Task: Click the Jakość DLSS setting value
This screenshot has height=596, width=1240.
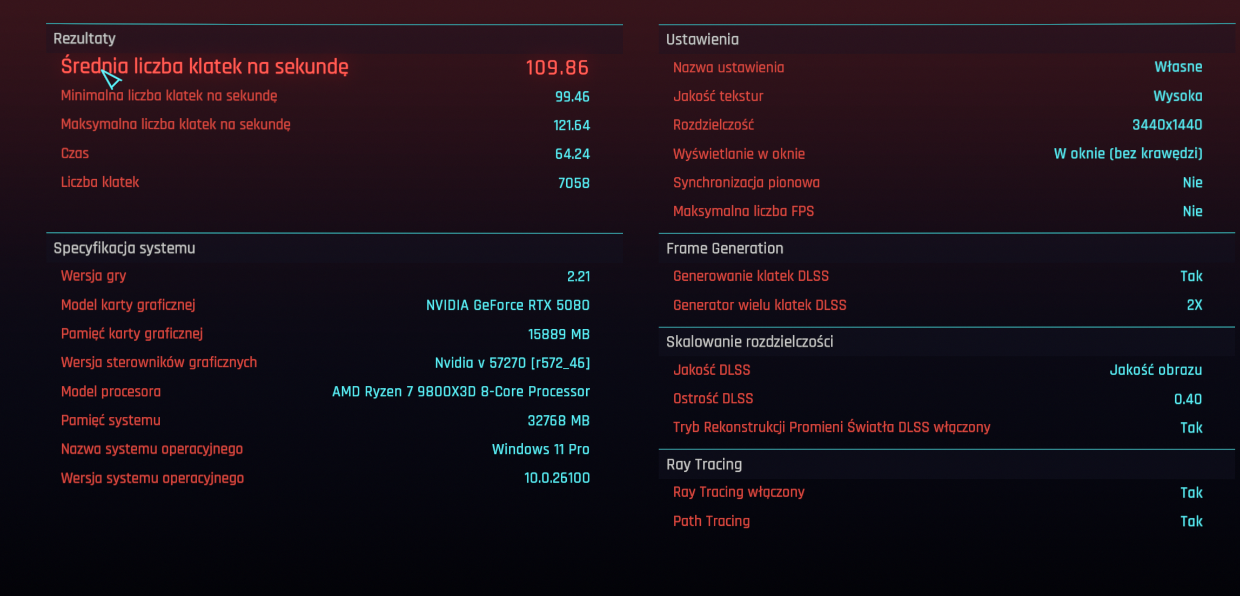Action: click(1156, 370)
